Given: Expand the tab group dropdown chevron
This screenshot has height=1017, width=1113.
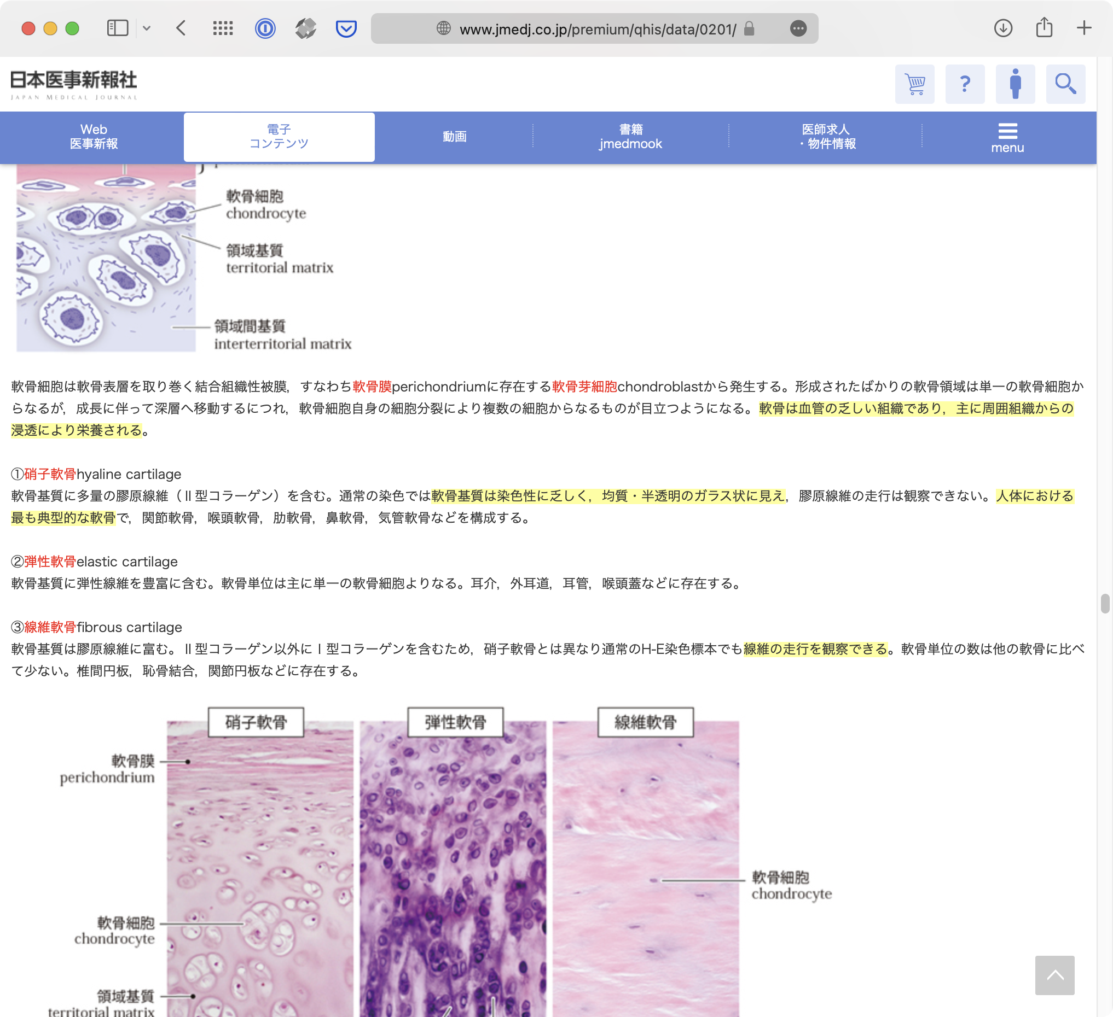Looking at the screenshot, I should tap(146, 28).
